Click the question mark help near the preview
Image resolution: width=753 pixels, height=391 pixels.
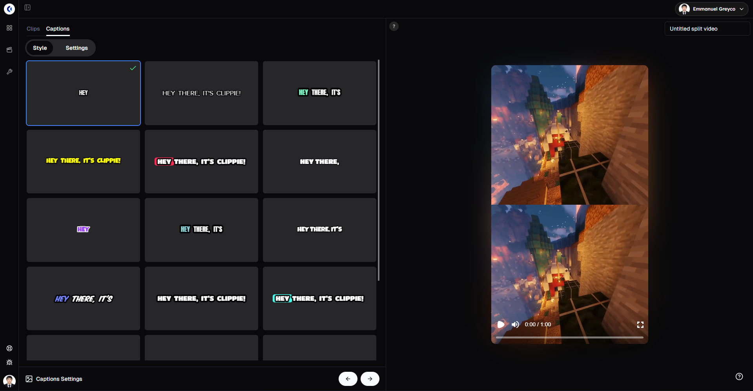point(394,26)
